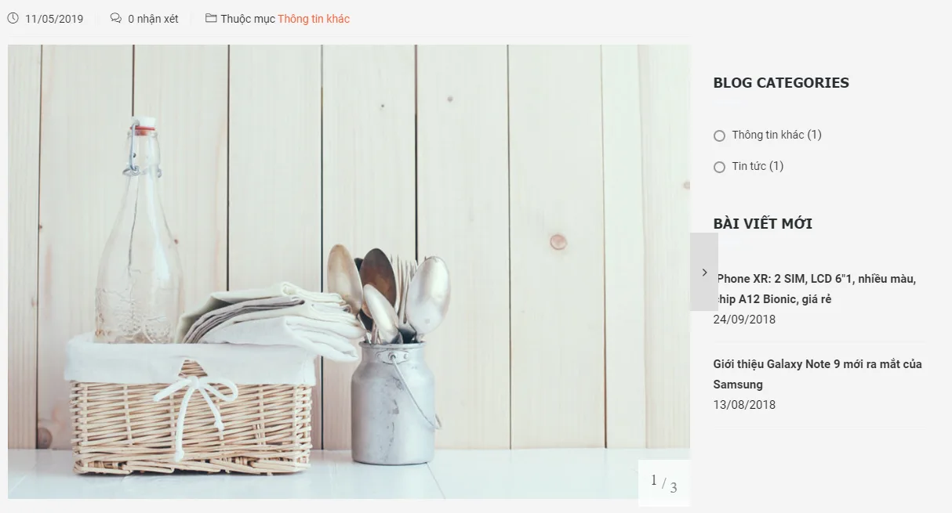Click the Tin tức (1) category label

tap(758, 166)
